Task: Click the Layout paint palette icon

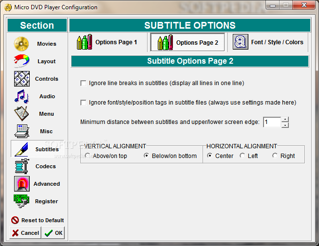Action: (21, 61)
